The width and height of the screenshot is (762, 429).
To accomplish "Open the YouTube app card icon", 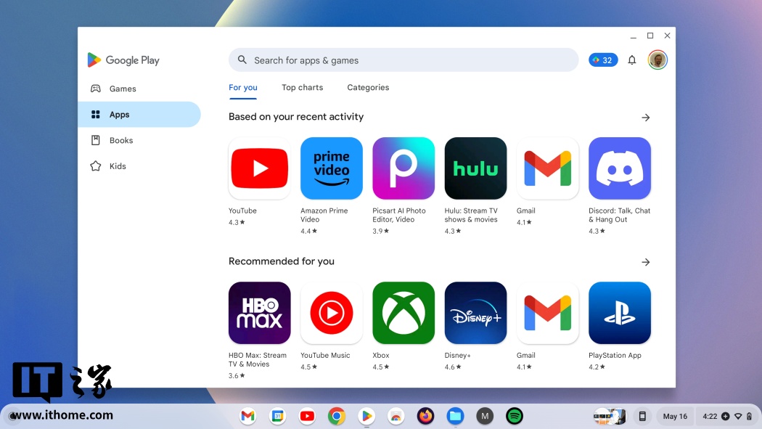I will click(260, 168).
